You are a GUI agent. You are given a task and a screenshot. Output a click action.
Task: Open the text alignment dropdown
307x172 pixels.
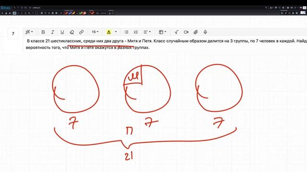[x=147, y=32]
